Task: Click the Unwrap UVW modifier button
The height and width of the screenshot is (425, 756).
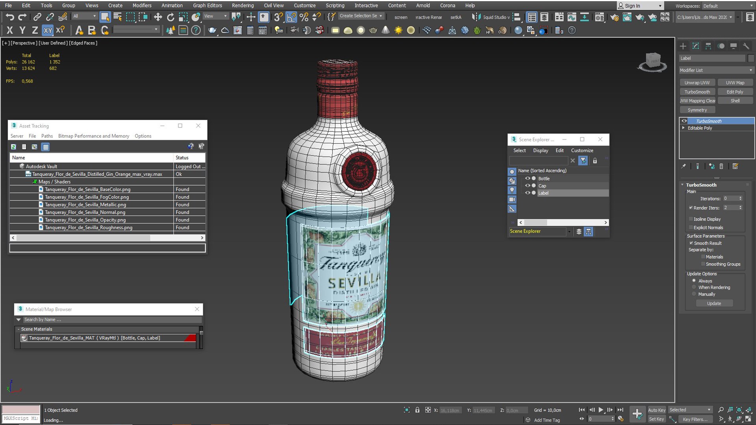Action: click(x=697, y=83)
